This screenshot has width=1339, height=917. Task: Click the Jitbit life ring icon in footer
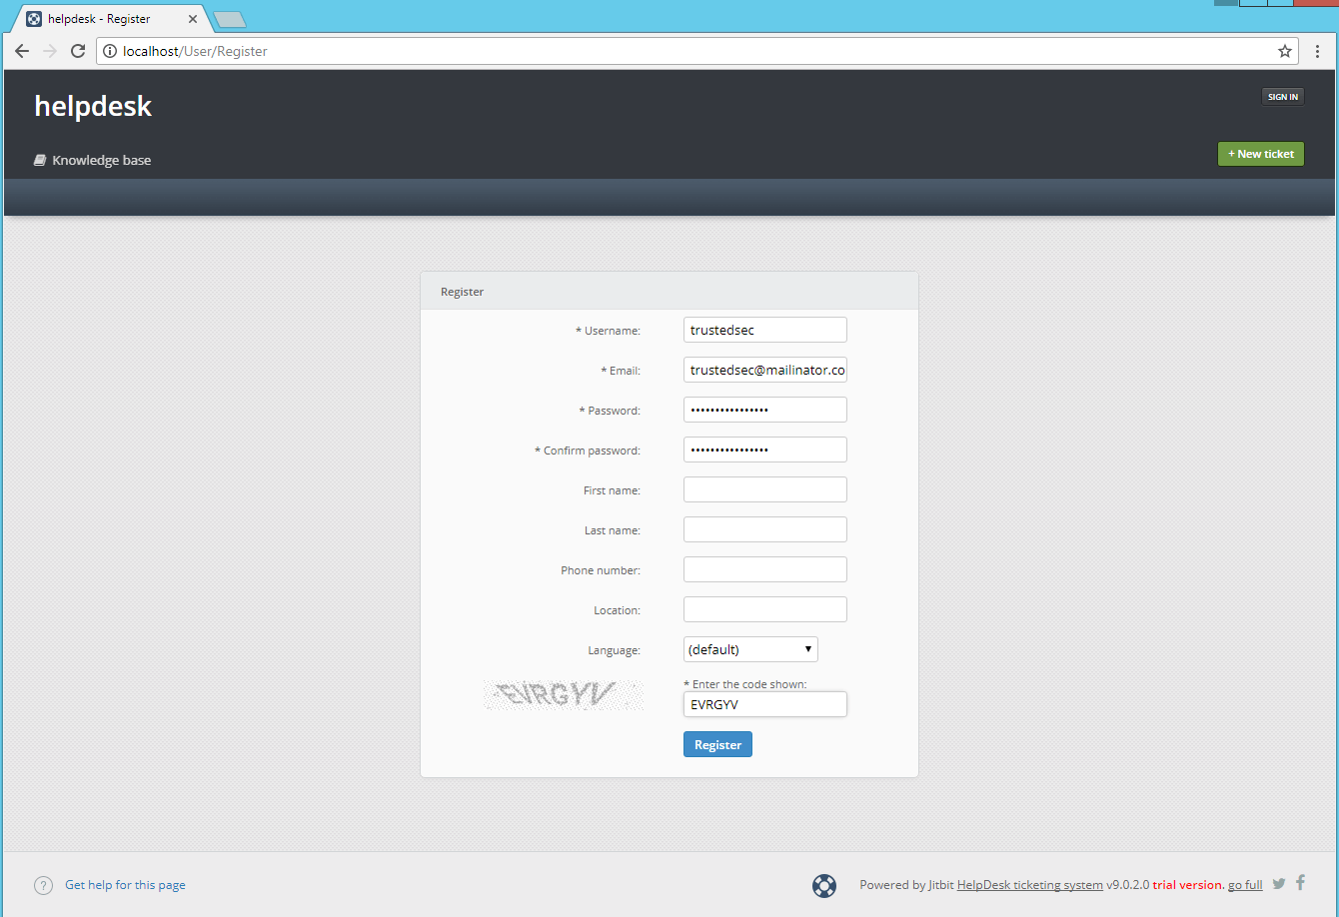pyautogui.click(x=823, y=885)
